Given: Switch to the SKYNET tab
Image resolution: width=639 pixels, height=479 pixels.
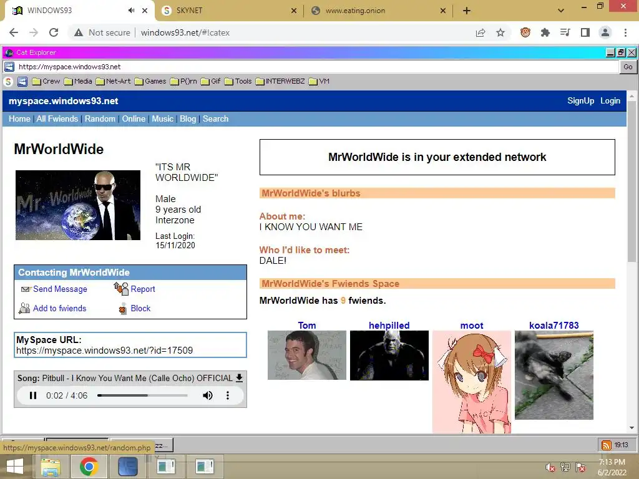Looking at the screenshot, I should [229, 11].
